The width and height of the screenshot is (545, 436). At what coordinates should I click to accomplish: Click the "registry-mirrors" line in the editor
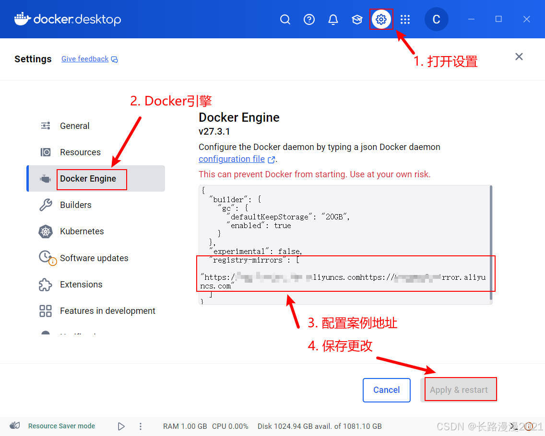[x=254, y=260]
